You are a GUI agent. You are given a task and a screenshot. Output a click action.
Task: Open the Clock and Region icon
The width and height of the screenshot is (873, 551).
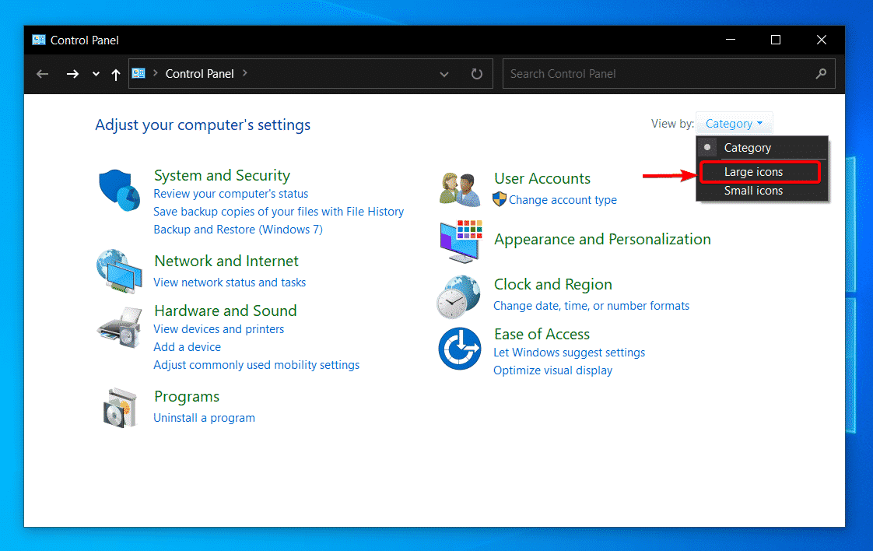[458, 297]
